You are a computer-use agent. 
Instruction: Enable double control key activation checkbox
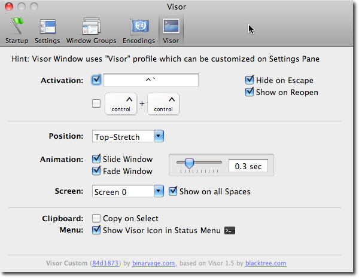click(96, 103)
